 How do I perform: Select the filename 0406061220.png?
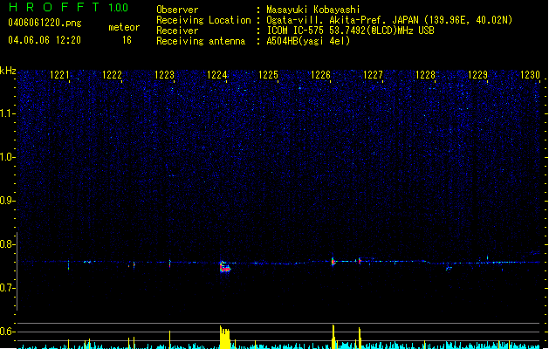[x=45, y=23]
